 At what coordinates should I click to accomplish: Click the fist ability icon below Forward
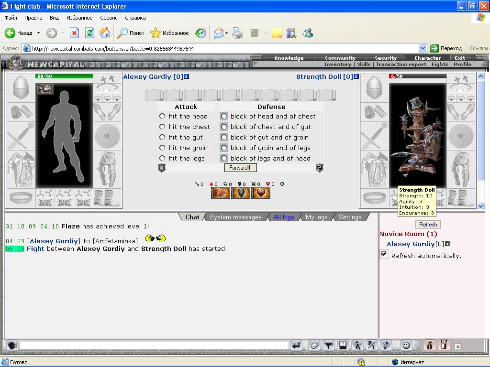(x=220, y=193)
